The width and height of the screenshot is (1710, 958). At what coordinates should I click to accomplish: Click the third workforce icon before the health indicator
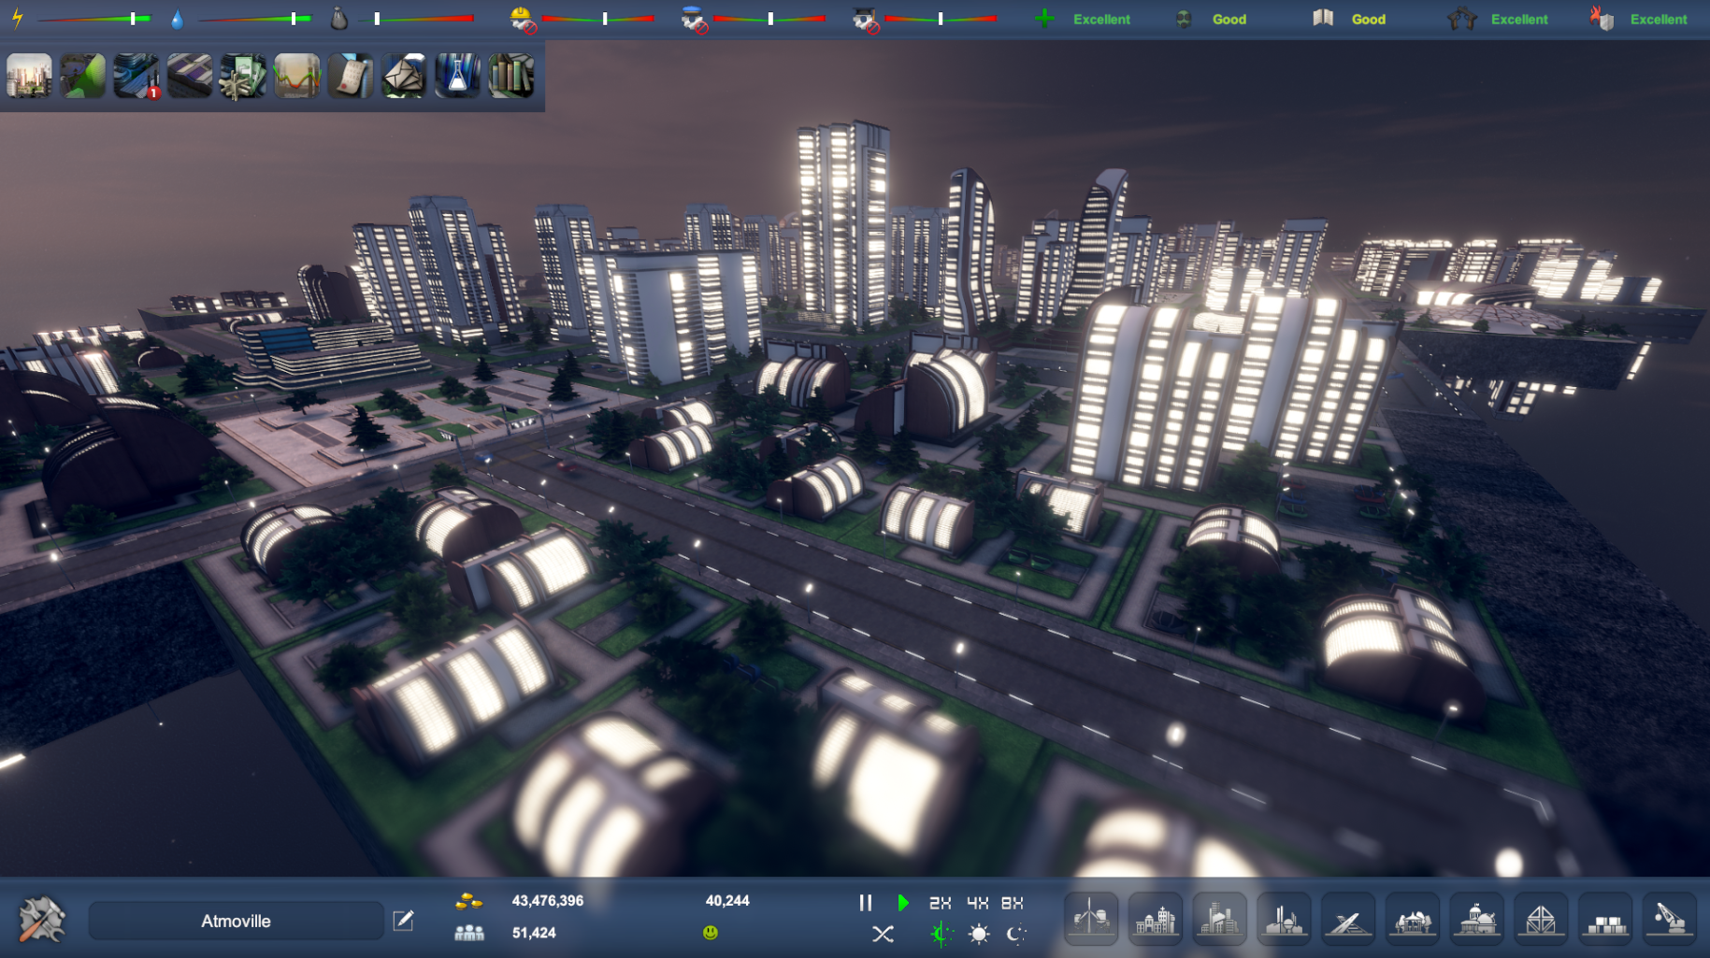click(x=865, y=19)
